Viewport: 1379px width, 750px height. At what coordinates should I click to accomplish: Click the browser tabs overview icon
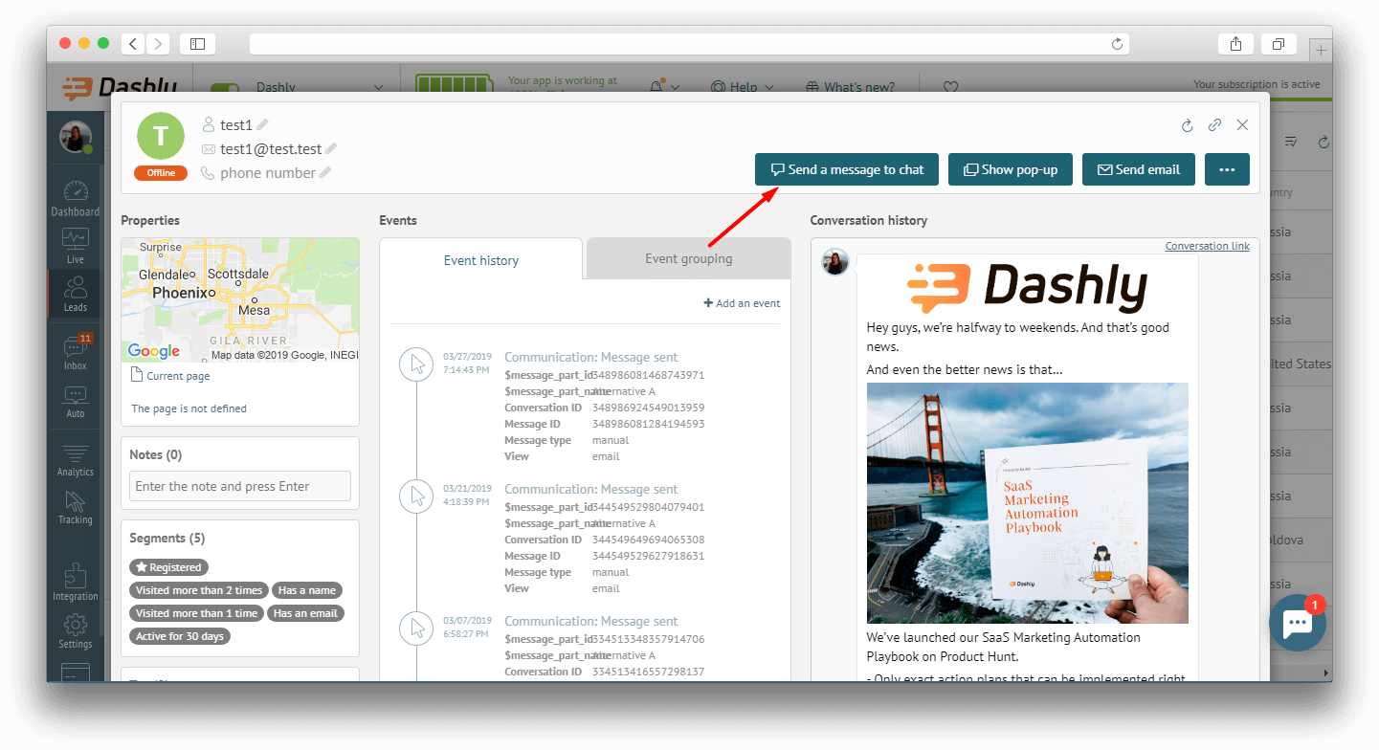coord(1279,44)
